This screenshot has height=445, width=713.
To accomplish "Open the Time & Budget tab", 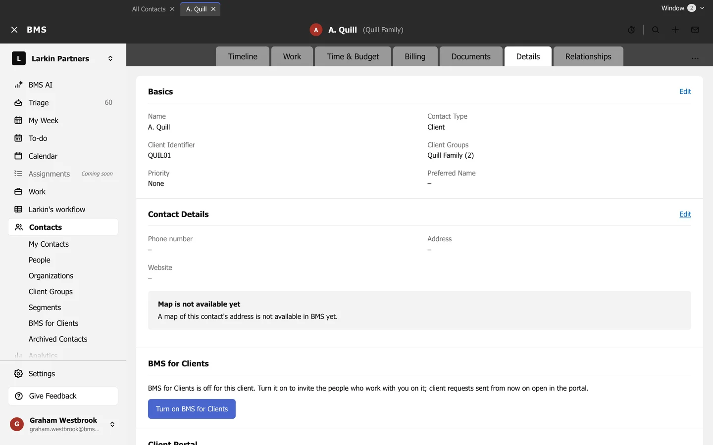I will click(353, 56).
